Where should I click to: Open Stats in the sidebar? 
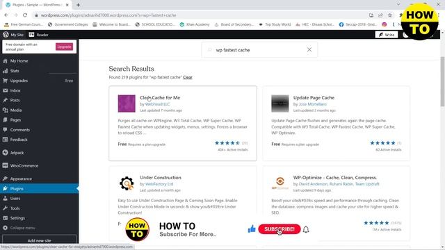tap(15, 71)
